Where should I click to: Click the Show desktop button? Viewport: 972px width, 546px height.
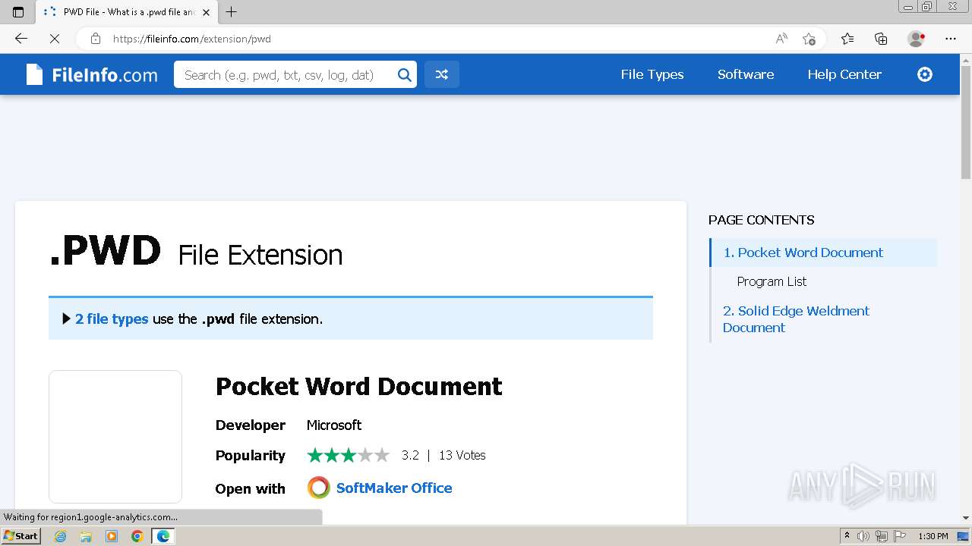click(x=964, y=536)
